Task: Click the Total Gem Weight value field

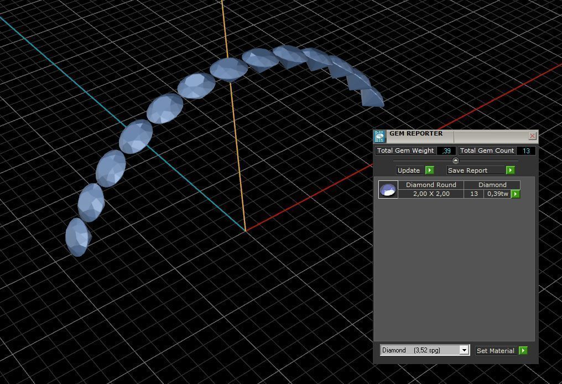Action: click(x=446, y=151)
